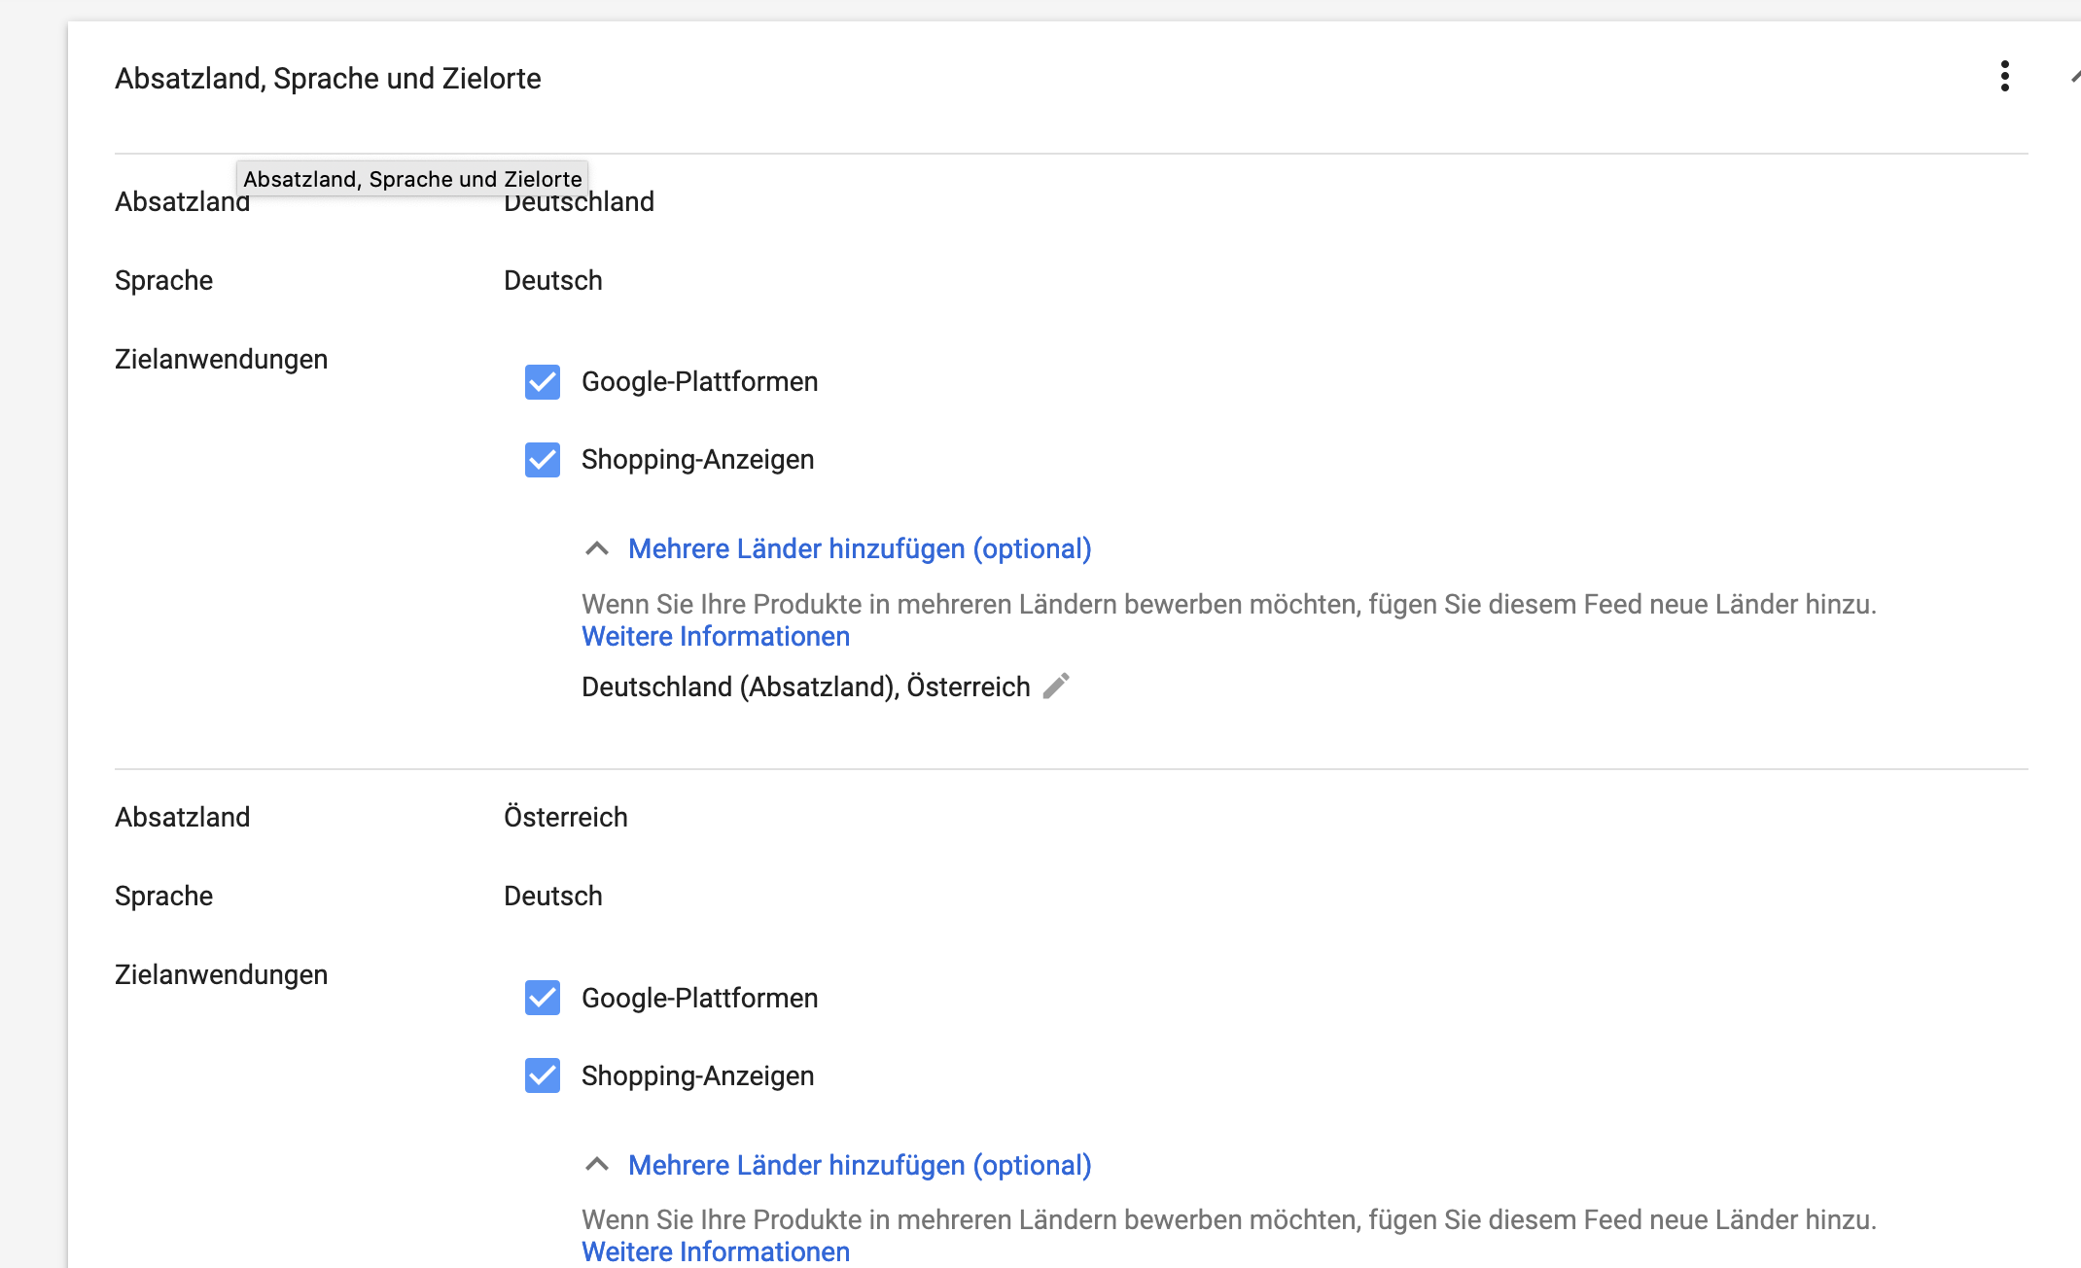Image resolution: width=2081 pixels, height=1268 pixels.
Task: Click the Deutsch language value under Deutschland
Action: click(553, 281)
